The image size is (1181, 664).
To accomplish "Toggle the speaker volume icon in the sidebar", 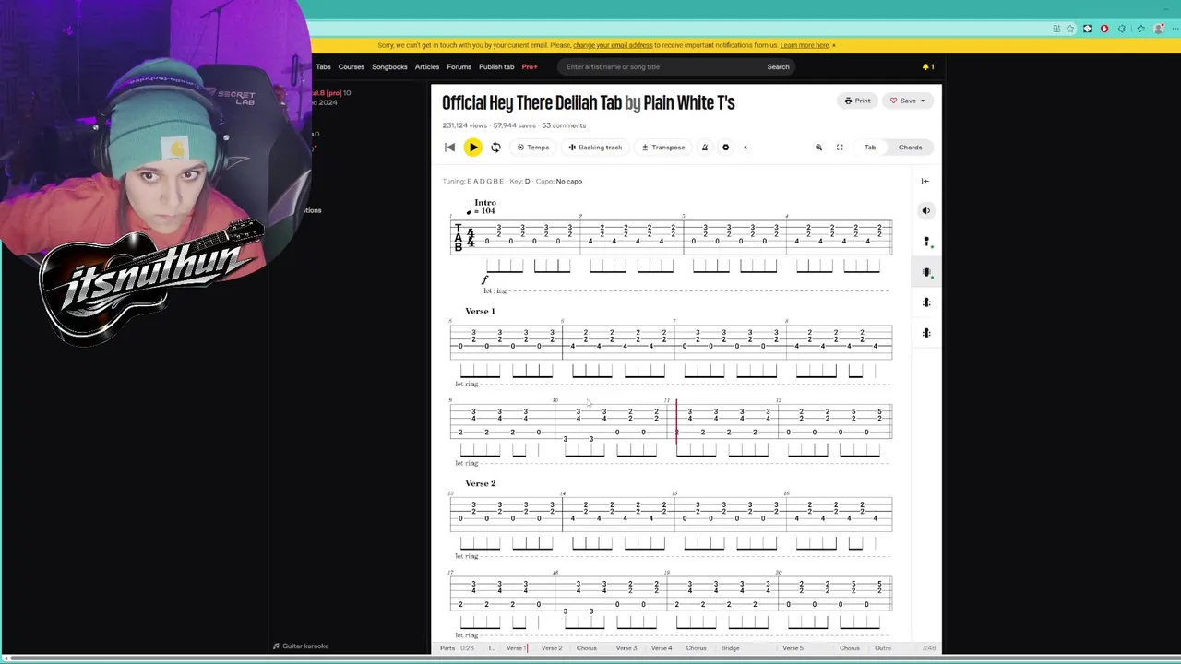I will pyautogui.click(x=926, y=211).
